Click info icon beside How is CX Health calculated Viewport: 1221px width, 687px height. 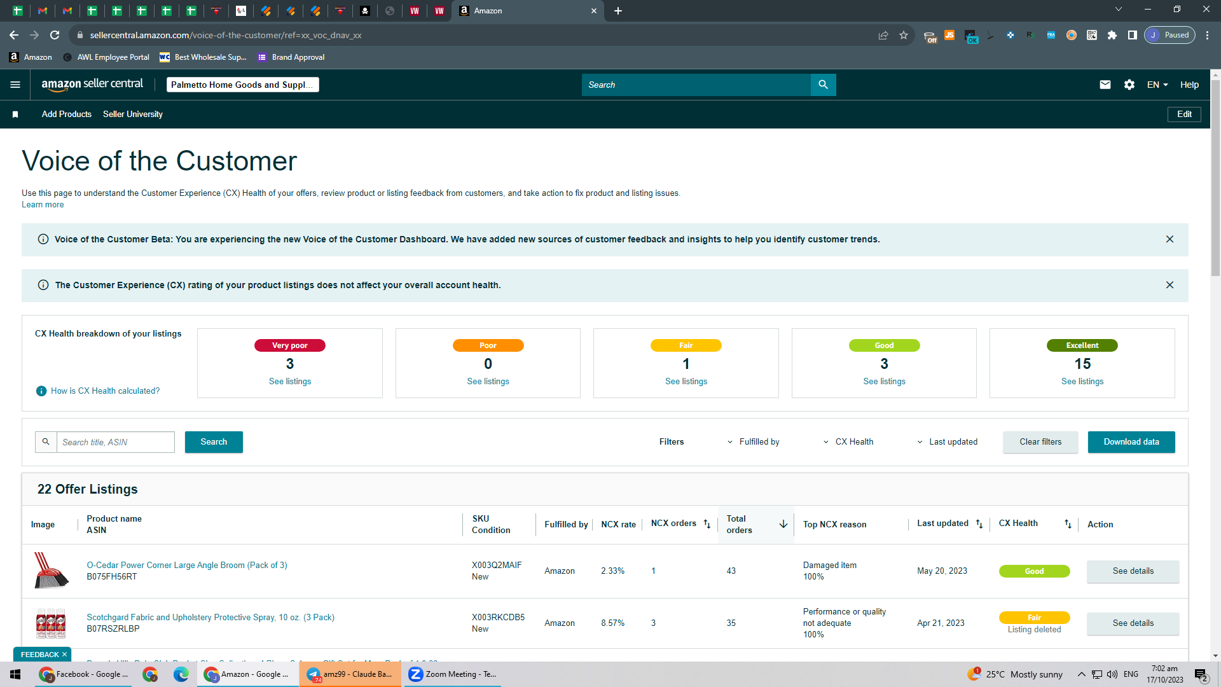point(41,391)
